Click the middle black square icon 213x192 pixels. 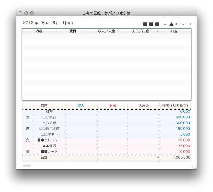coord(151,24)
